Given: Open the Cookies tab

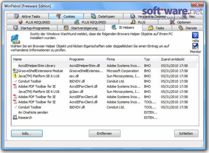Looking at the screenshot, I should [x=66, y=16].
